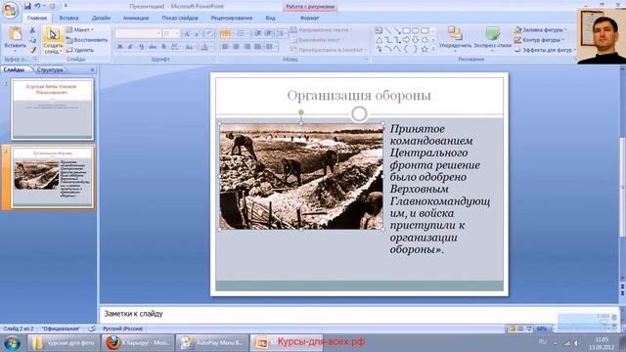This screenshot has width=626, height=352.
Task: Open the Вставка ribbon tab
Action: (x=68, y=18)
